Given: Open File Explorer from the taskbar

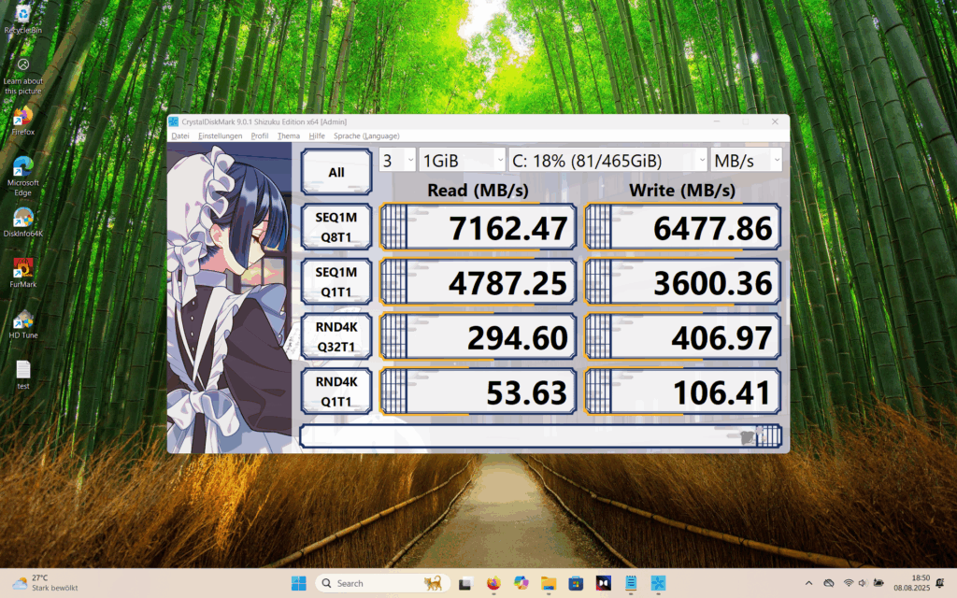Looking at the screenshot, I should [549, 583].
